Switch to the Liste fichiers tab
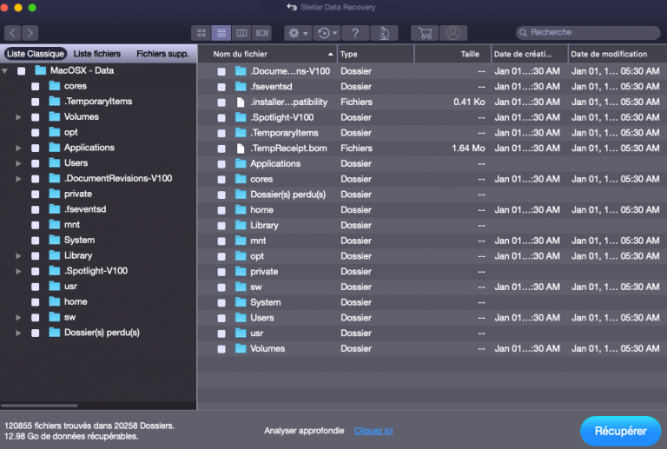 (x=97, y=54)
